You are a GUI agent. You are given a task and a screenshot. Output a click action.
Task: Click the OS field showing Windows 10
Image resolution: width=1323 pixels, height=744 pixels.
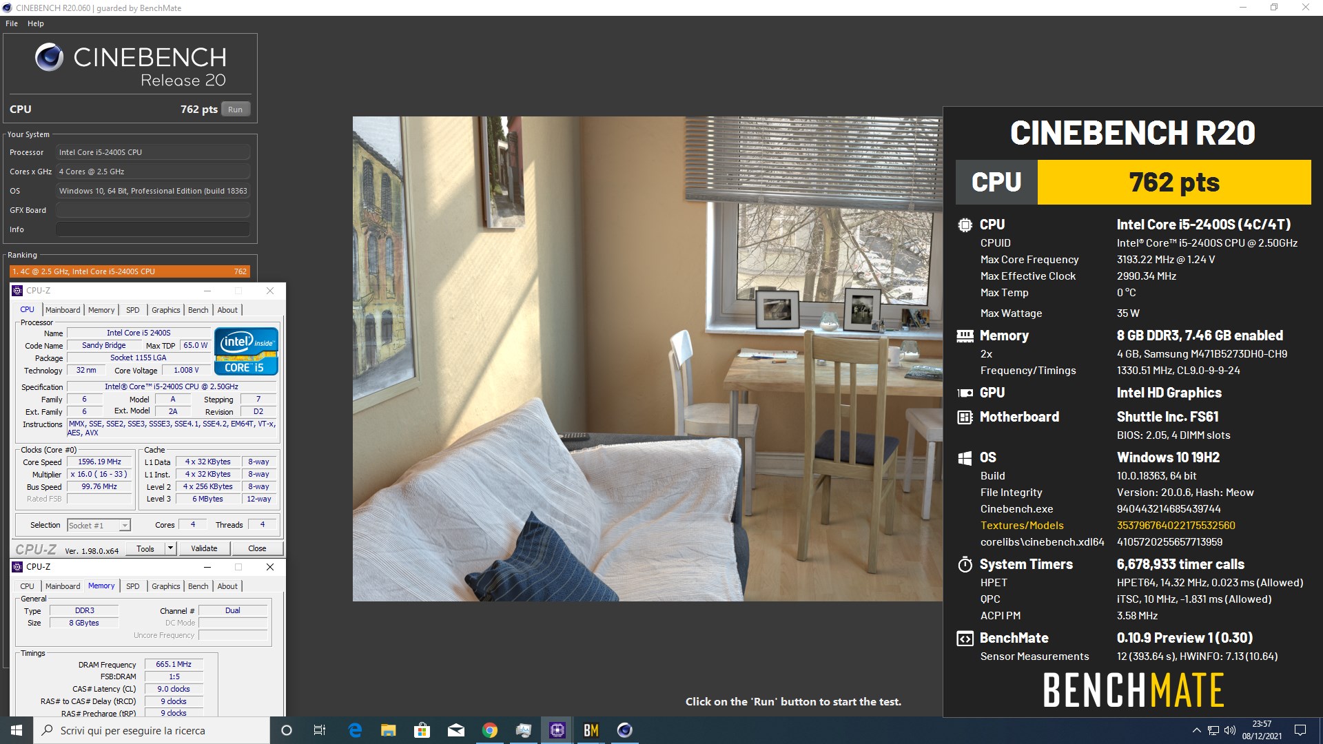[x=153, y=191]
